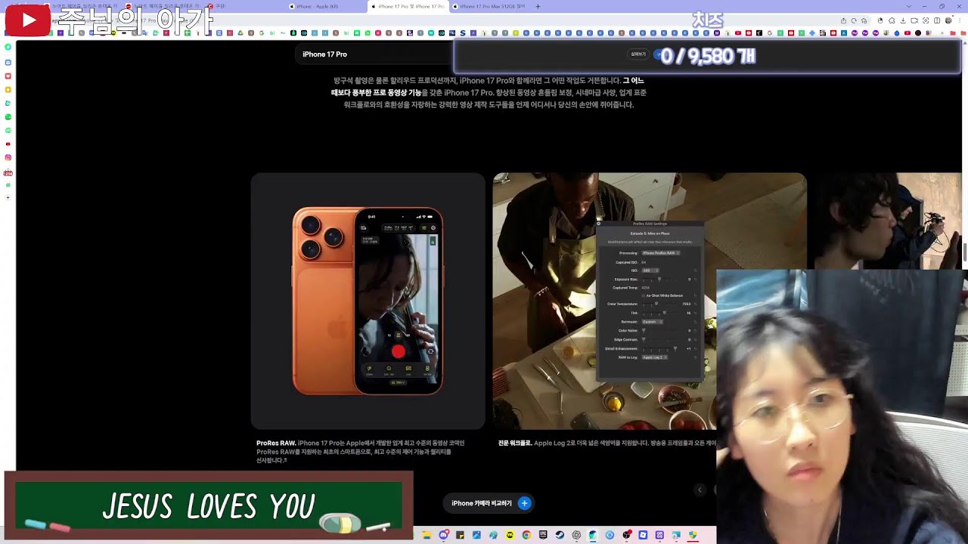
Task: Open ChatGPT from the taskbar
Action: click(576, 535)
